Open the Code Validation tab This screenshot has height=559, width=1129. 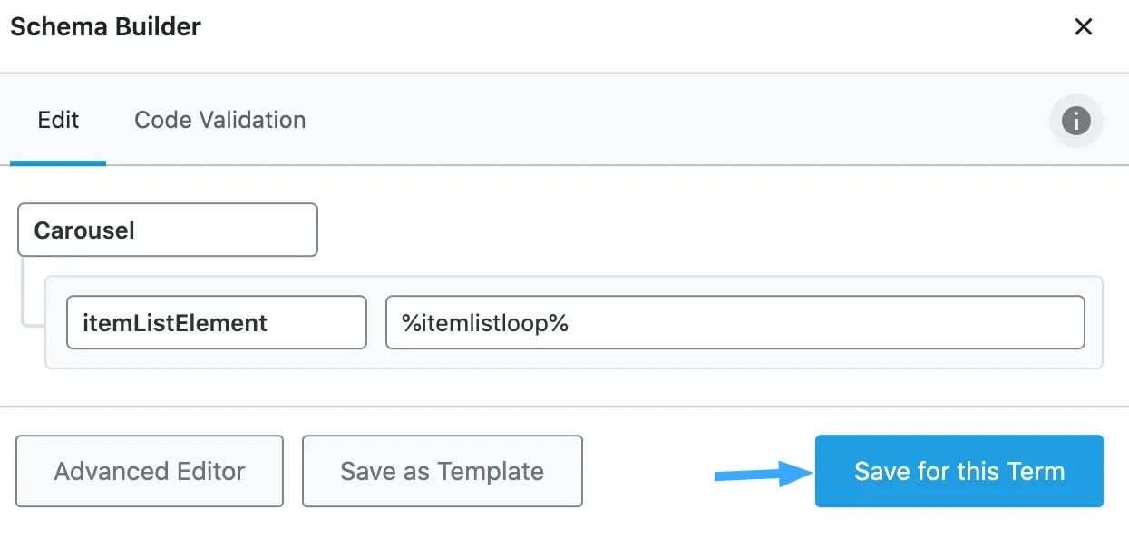click(219, 120)
